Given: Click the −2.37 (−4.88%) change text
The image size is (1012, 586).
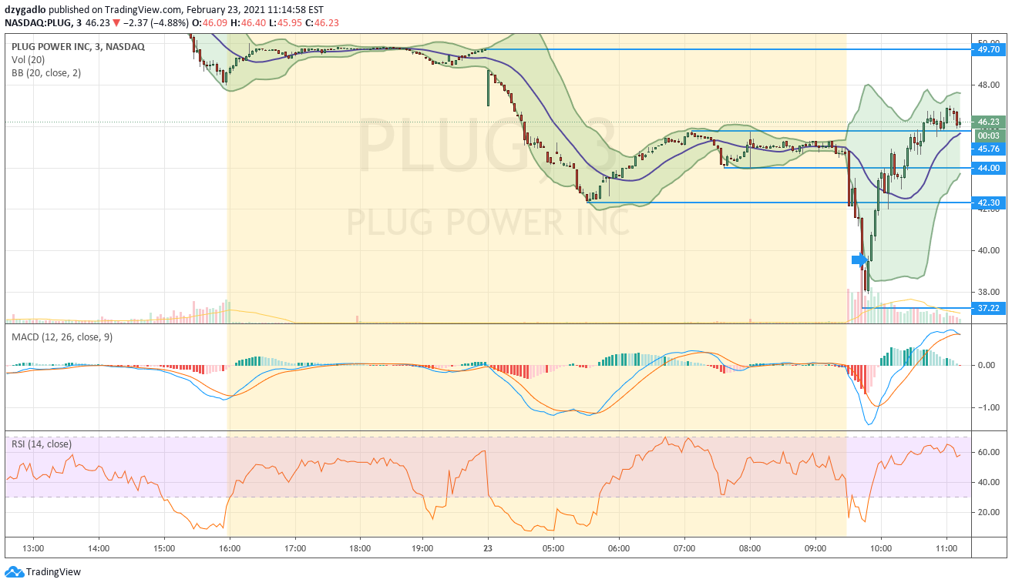Looking at the screenshot, I should click(x=156, y=23).
